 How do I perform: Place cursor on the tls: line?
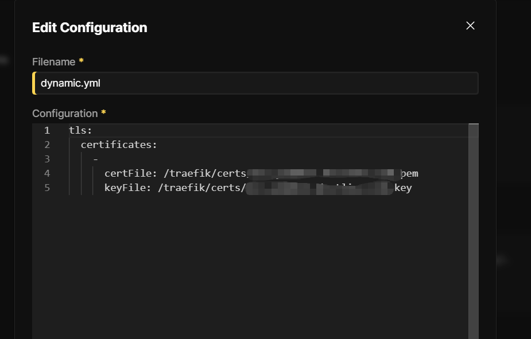pos(80,130)
